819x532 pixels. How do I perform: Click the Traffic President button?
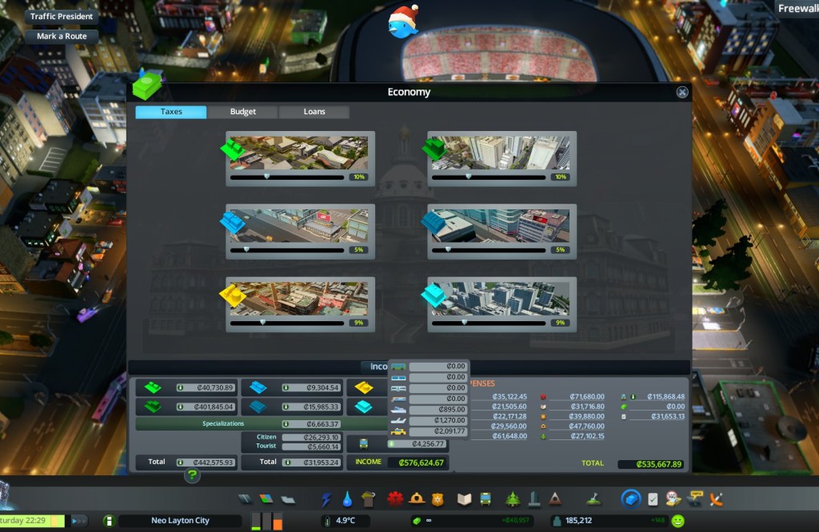[x=62, y=16]
